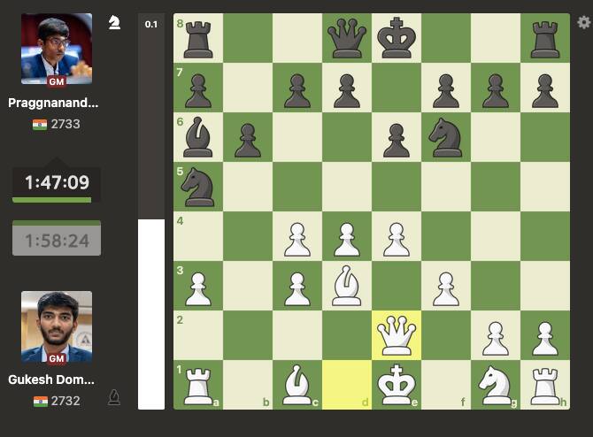Select the black bishop on a6

pyautogui.click(x=198, y=137)
